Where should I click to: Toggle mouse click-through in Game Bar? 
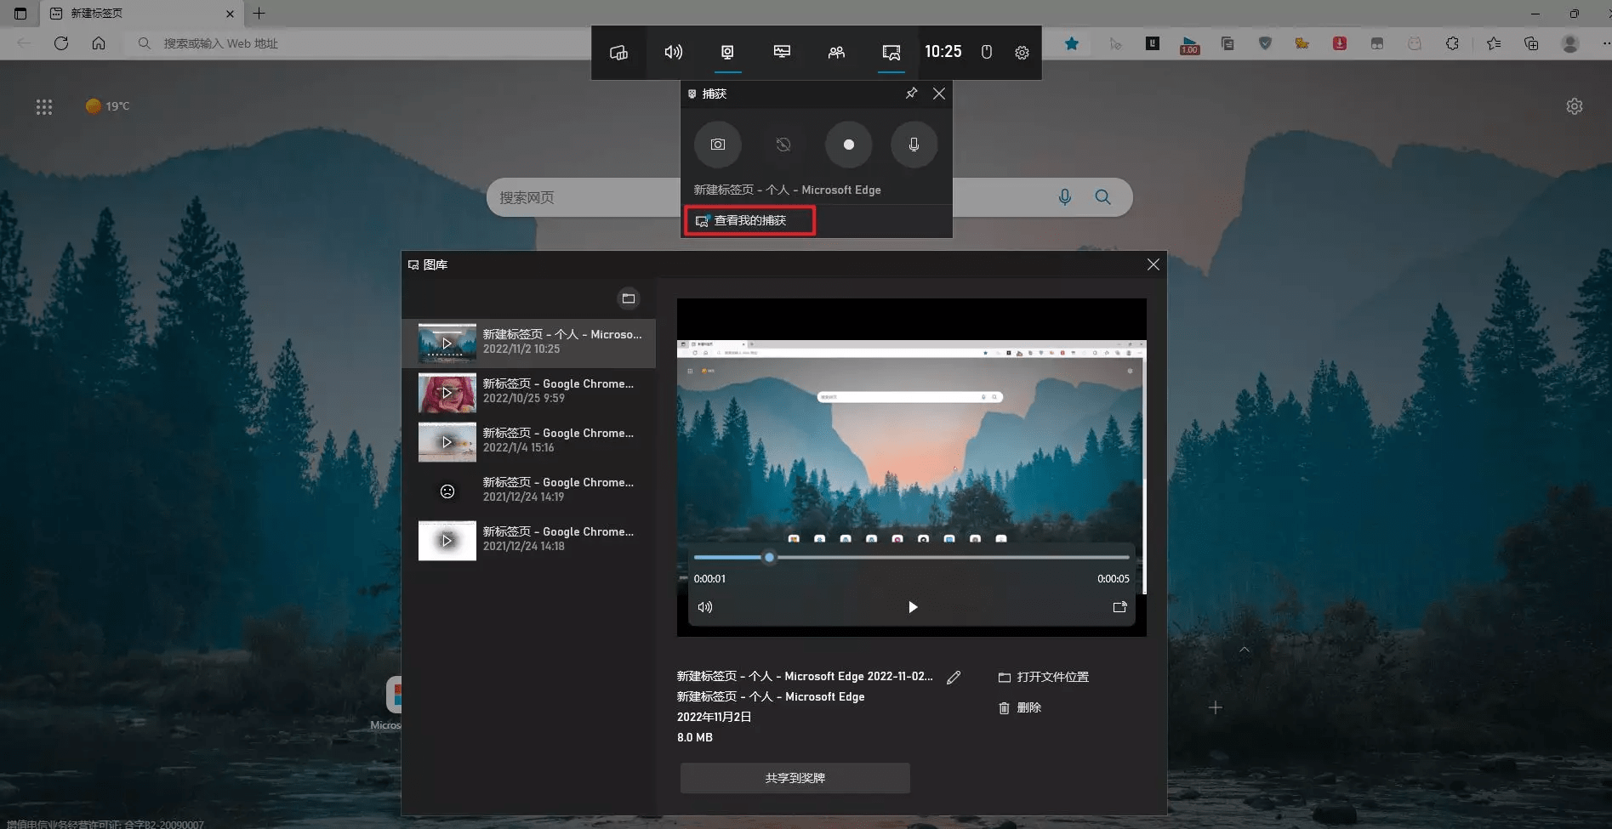click(x=987, y=53)
